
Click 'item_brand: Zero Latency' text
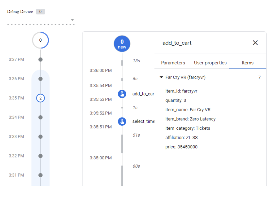[191, 119]
